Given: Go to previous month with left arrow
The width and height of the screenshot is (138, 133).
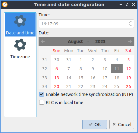Looking at the screenshot, I should (43, 41).
